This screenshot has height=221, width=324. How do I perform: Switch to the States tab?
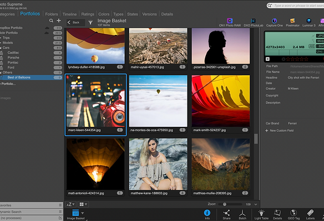coord(133,14)
